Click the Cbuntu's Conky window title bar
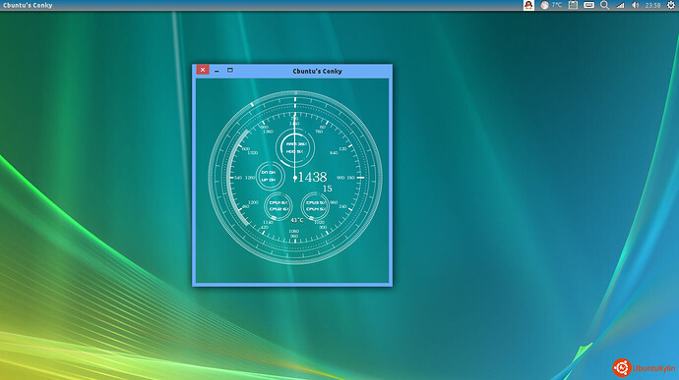This screenshot has height=380, width=679. 292,71
